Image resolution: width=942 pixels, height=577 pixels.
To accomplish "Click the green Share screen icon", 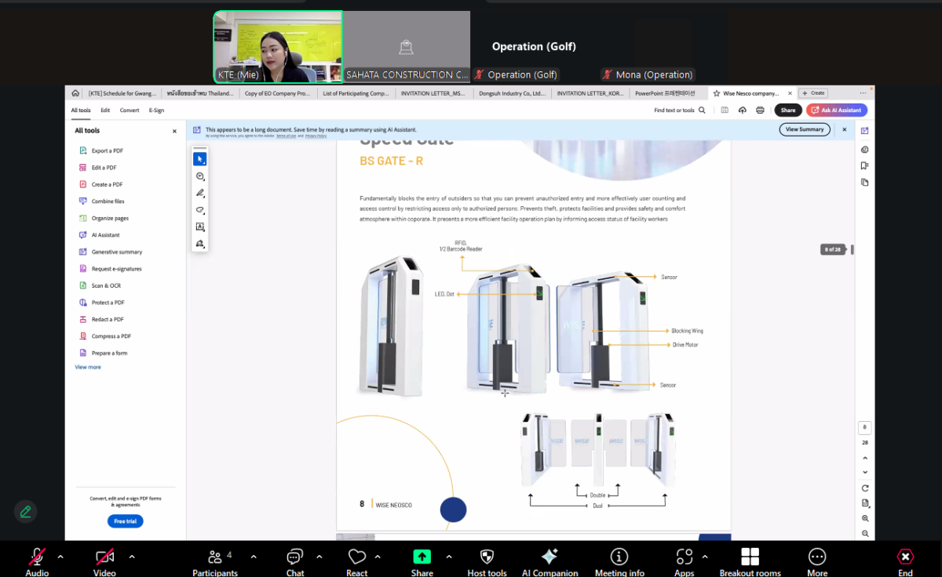I will [422, 557].
